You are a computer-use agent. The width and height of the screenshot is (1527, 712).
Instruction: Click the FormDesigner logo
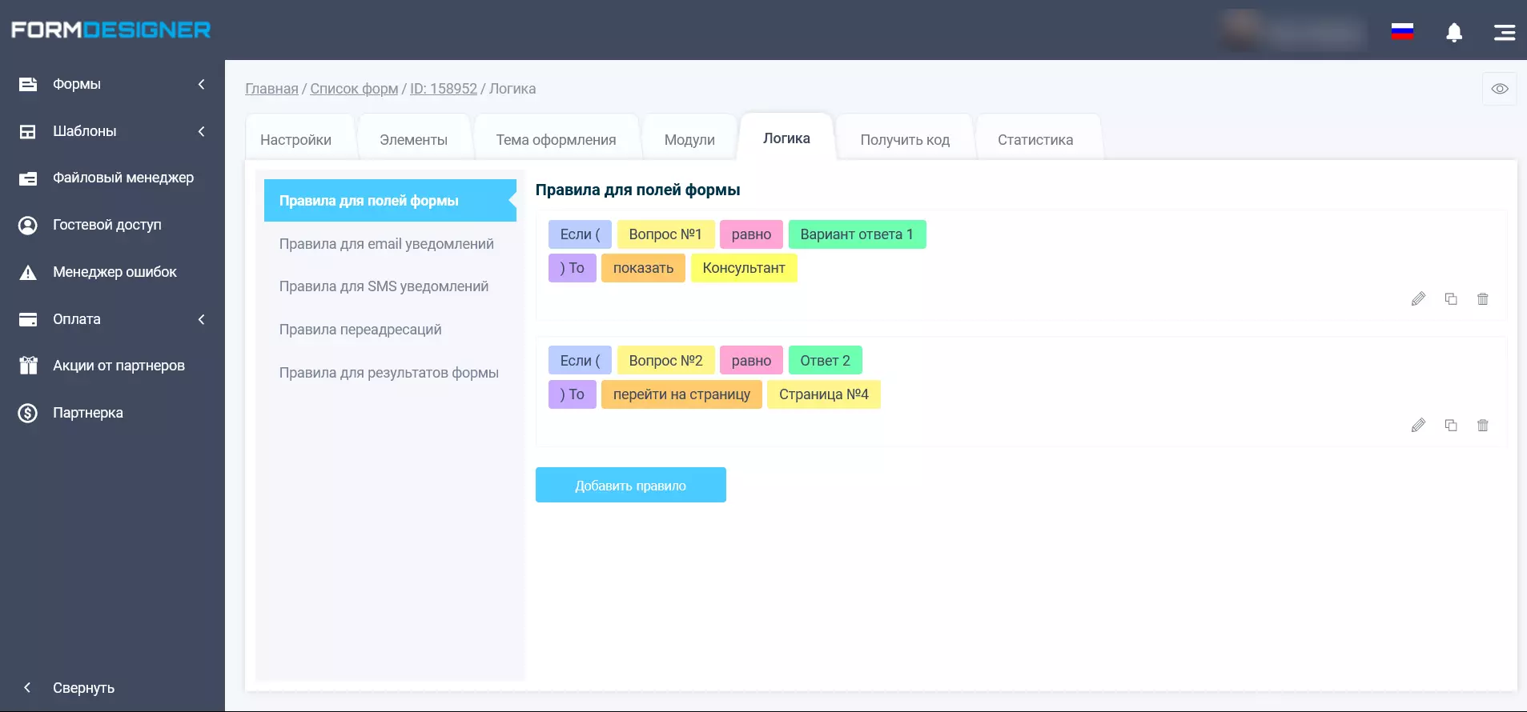(x=111, y=30)
